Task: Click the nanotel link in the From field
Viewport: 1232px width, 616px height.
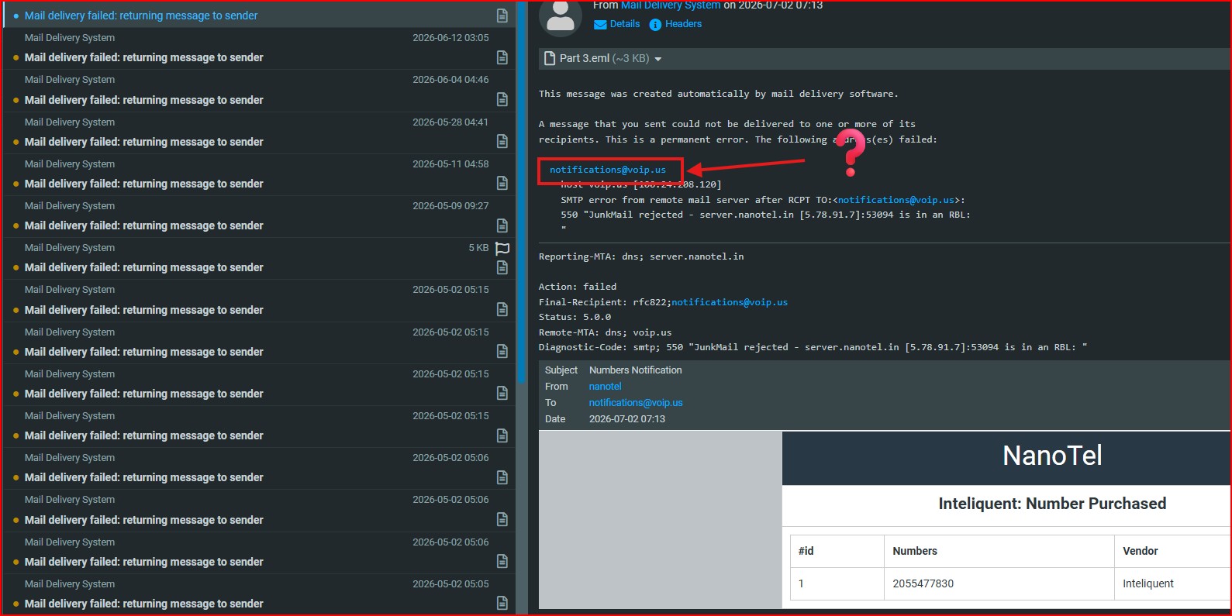Action: pos(606,387)
